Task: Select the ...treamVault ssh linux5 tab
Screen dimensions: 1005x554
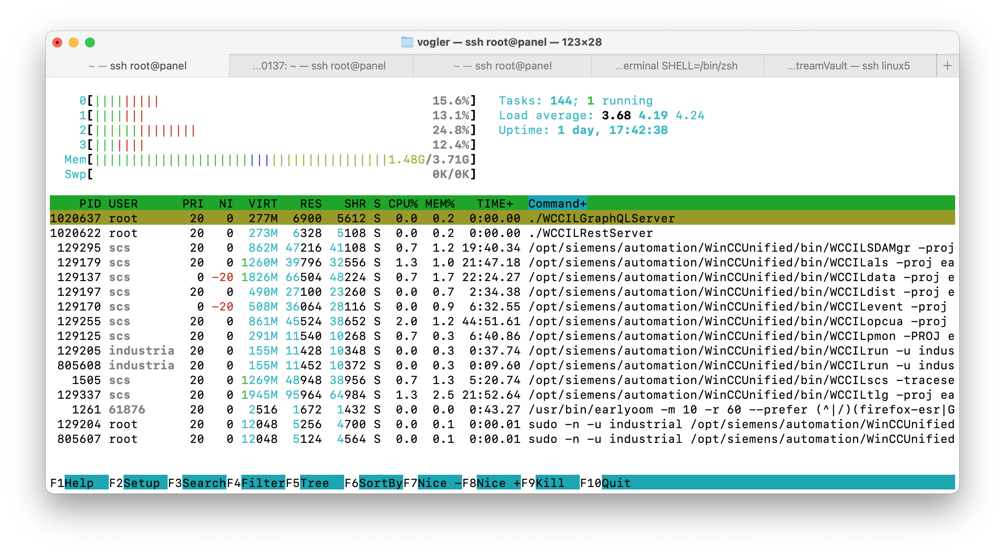Action: (850, 66)
